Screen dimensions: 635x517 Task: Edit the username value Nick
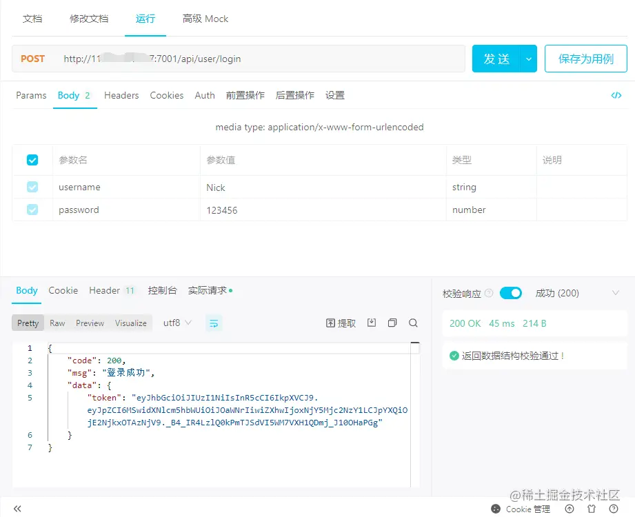[323, 187]
